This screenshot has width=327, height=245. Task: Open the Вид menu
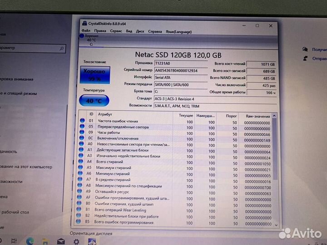pyautogui.click(x=129, y=31)
